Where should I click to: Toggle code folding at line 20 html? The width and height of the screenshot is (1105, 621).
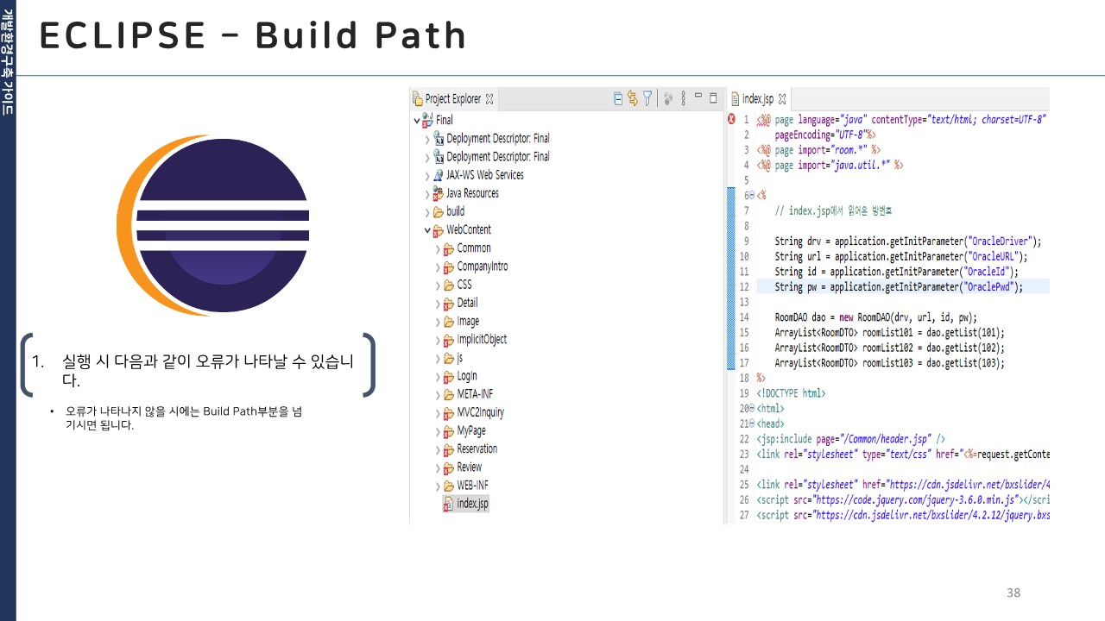[x=750, y=408]
